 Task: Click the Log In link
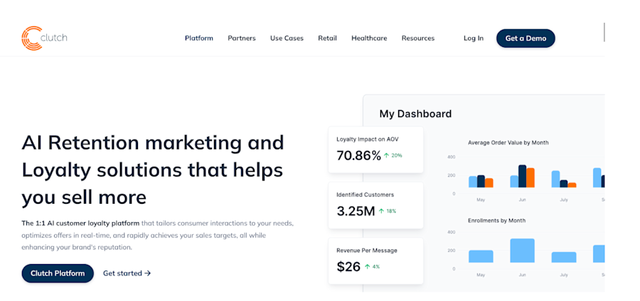[474, 38]
